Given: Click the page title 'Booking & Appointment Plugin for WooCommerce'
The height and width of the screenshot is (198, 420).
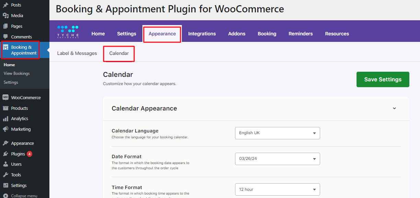Looking at the screenshot, I should [x=170, y=9].
